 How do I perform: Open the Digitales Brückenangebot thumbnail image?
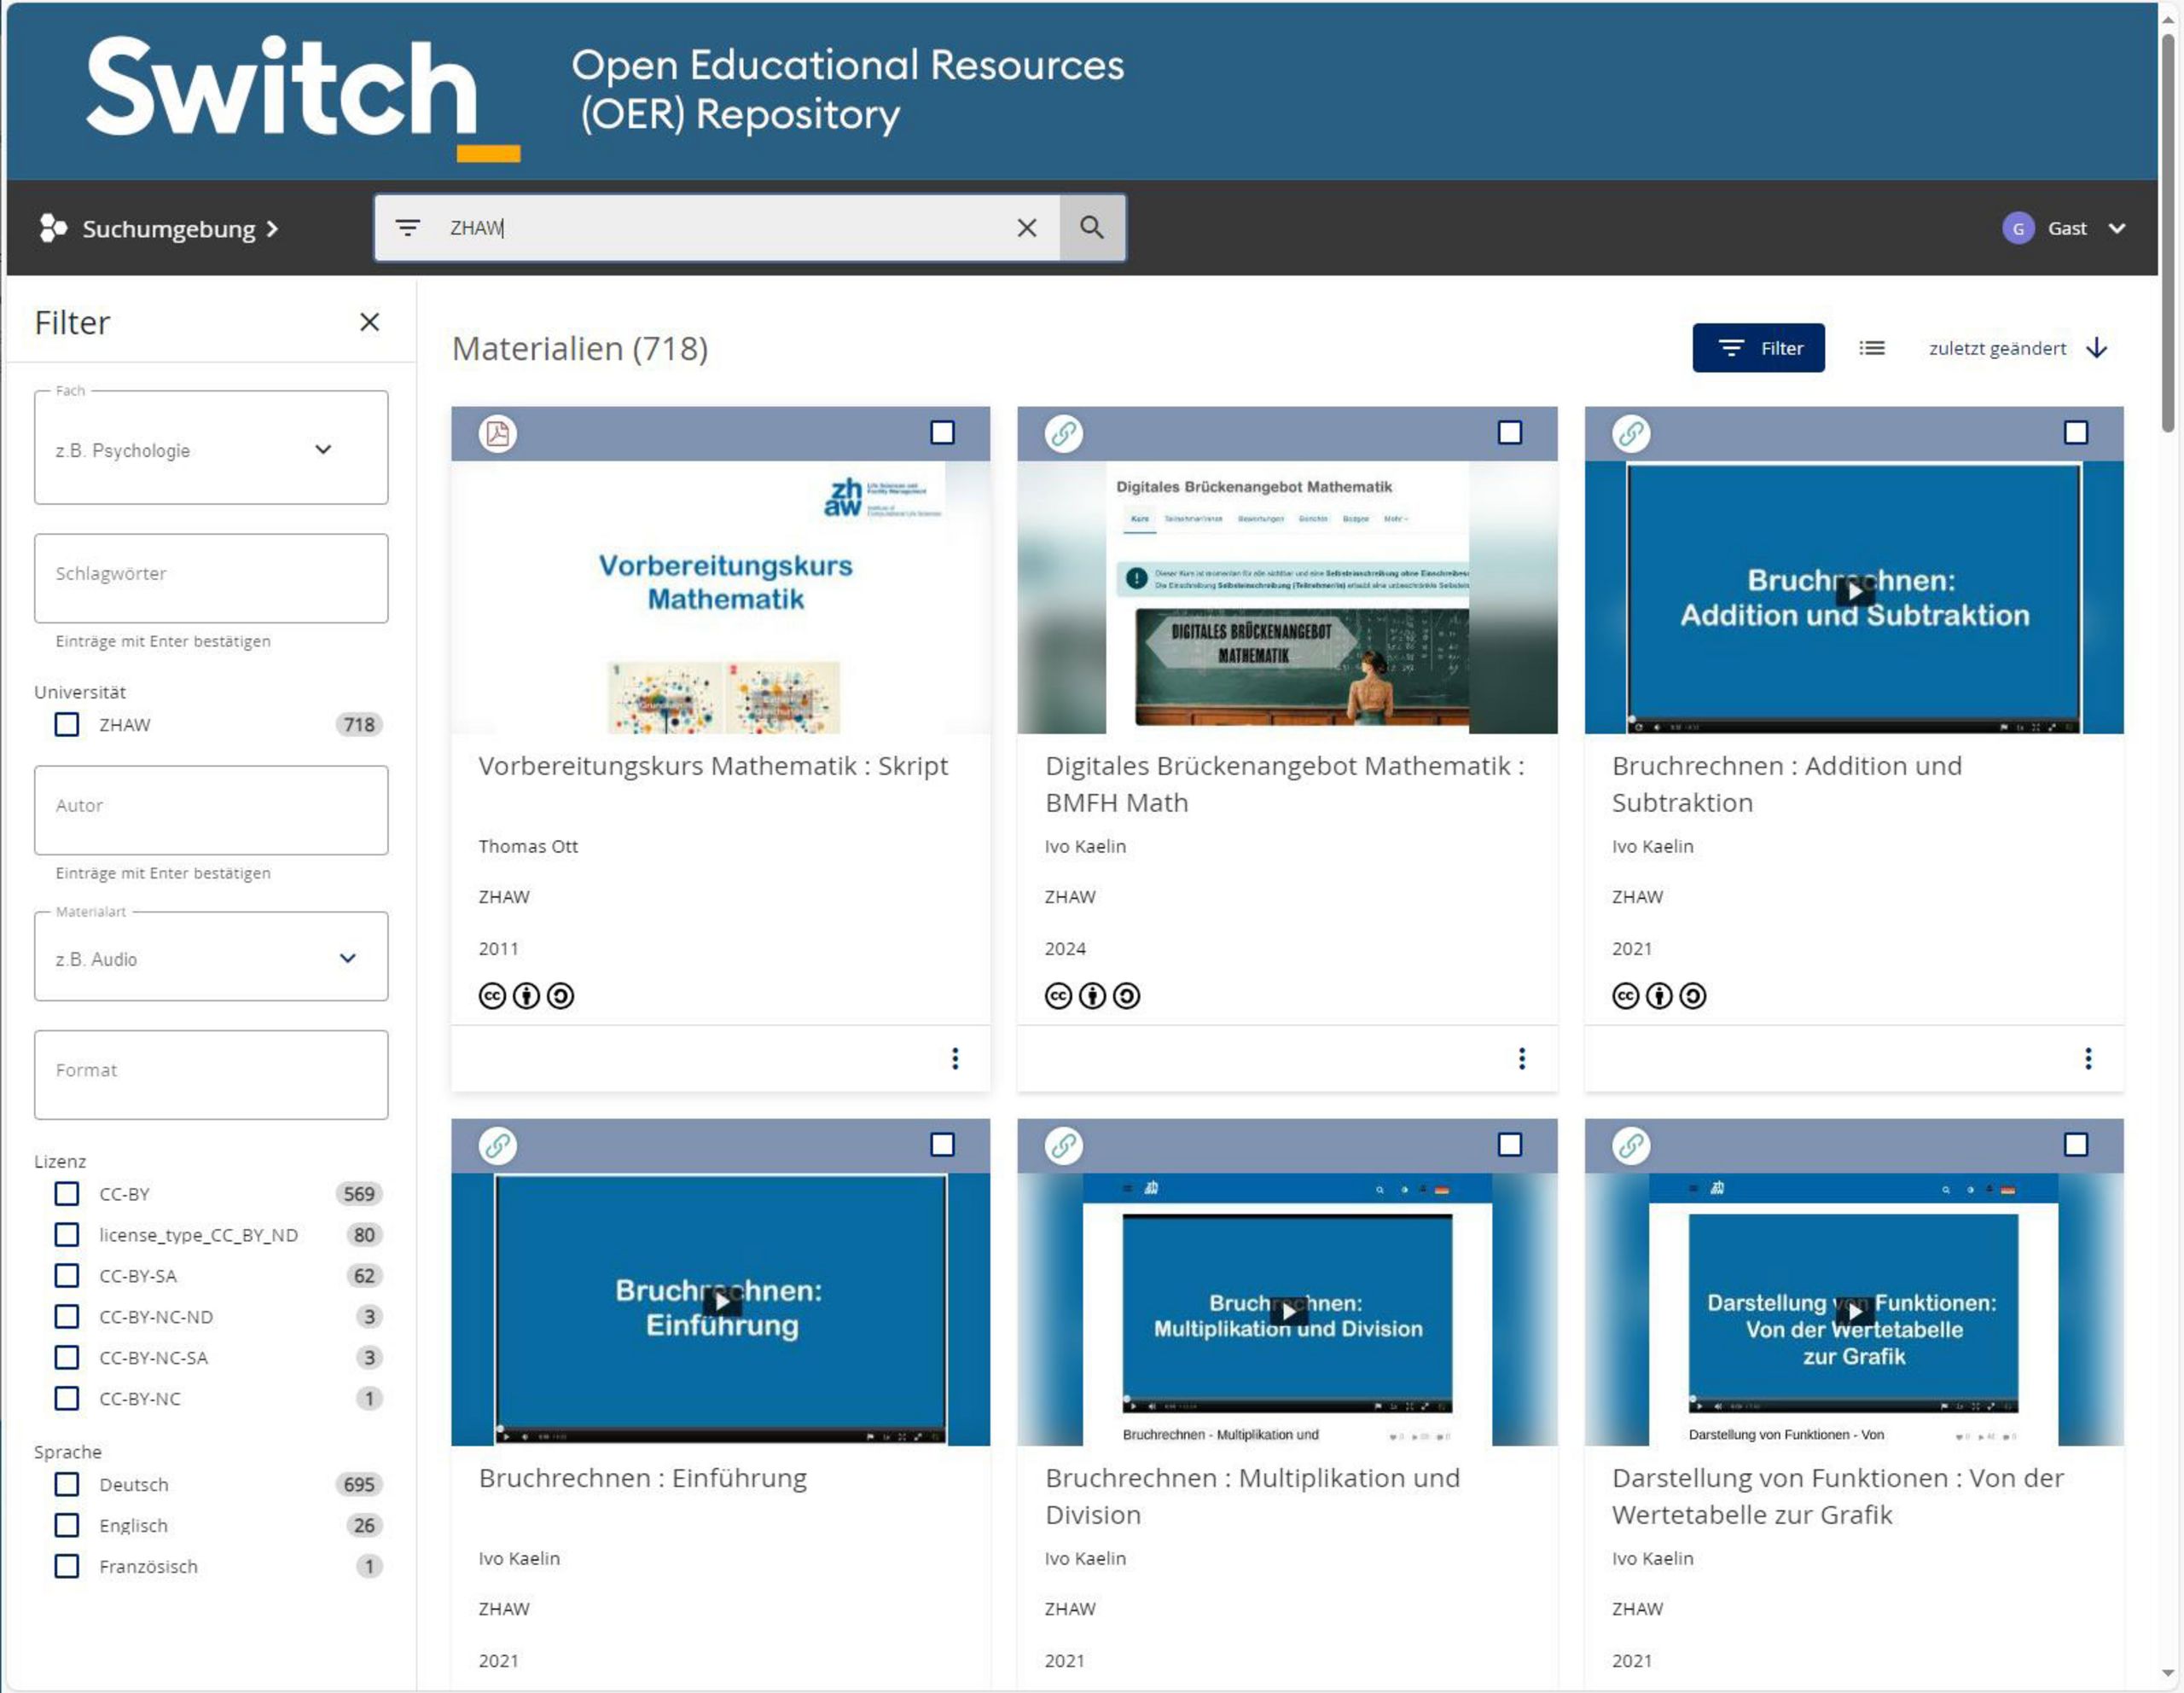1287,597
